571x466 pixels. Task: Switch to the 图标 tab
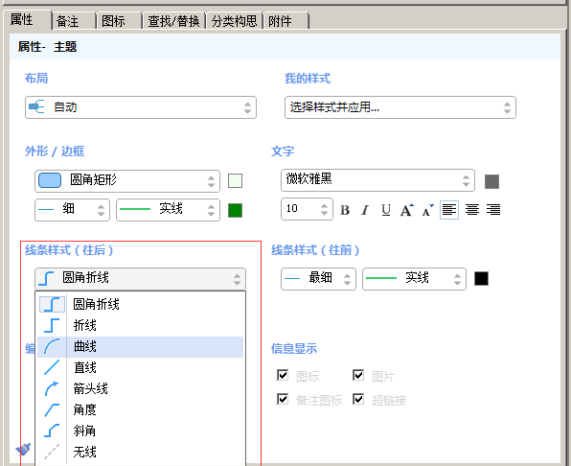point(119,21)
